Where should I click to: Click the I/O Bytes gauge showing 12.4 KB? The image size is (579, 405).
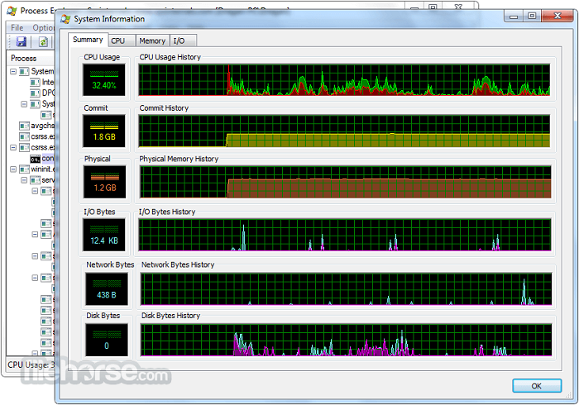[104, 235]
